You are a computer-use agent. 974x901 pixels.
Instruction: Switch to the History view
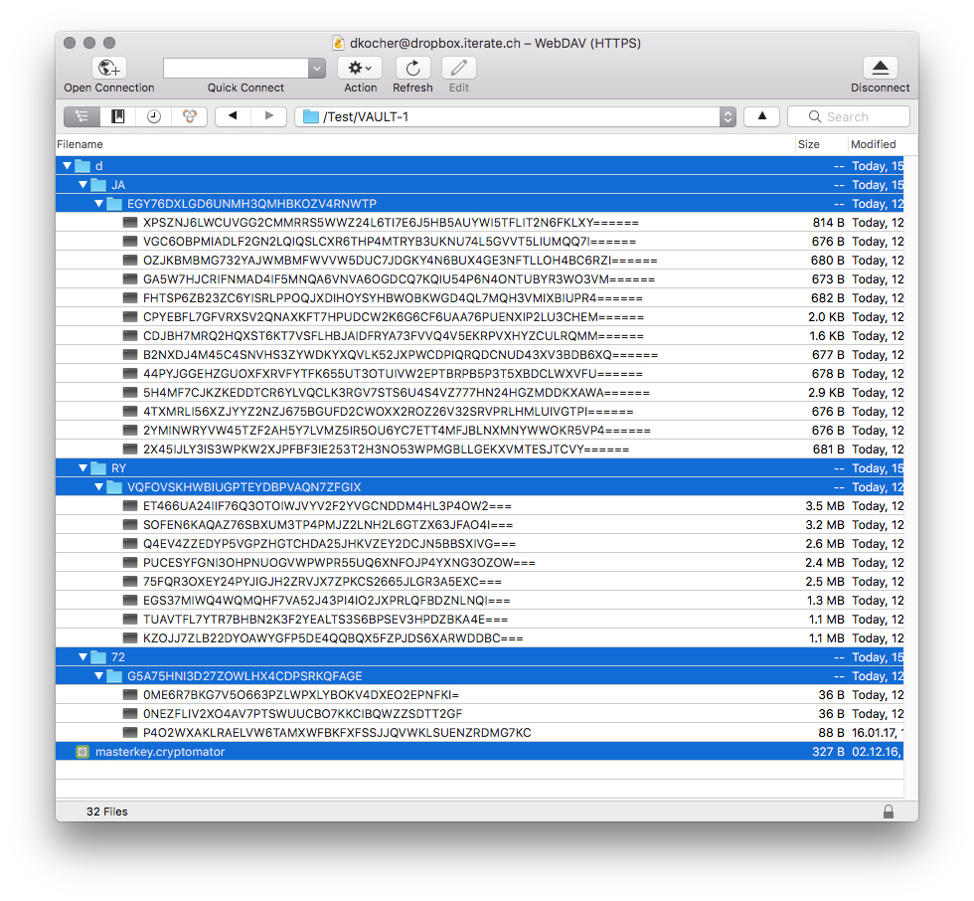point(154,116)
